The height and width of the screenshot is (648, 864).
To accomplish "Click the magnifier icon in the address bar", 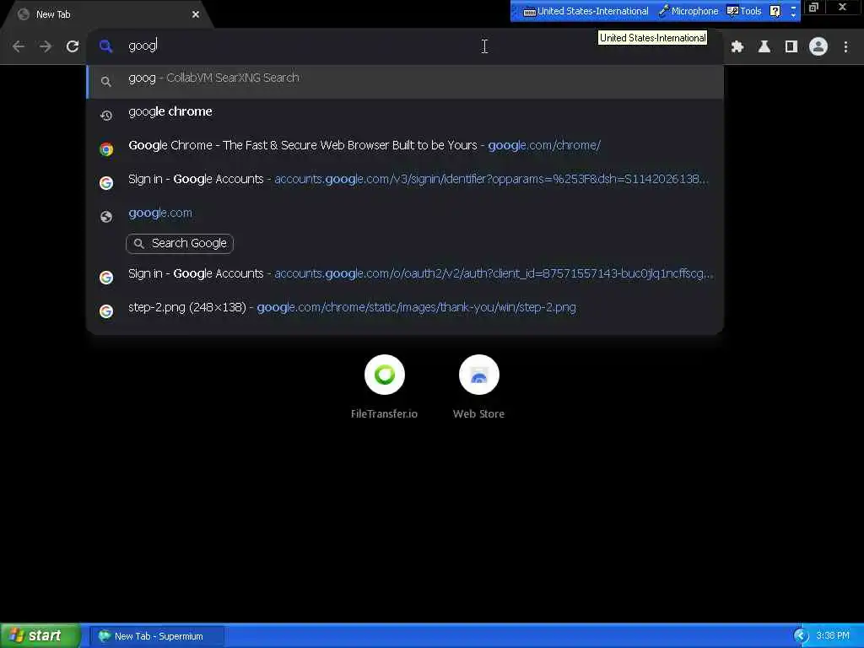I will click(x=105, y=46).
